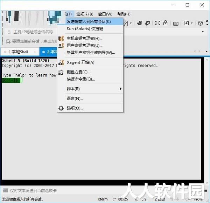210x203 pixels.
Task: Click the lock screen toolbar icon
Action: pyautogui.click(x=166, y=23)
